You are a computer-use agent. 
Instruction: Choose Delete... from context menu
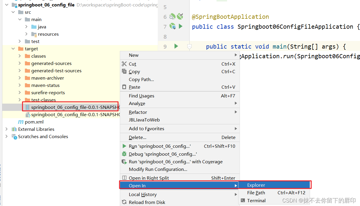coord(180,137)
